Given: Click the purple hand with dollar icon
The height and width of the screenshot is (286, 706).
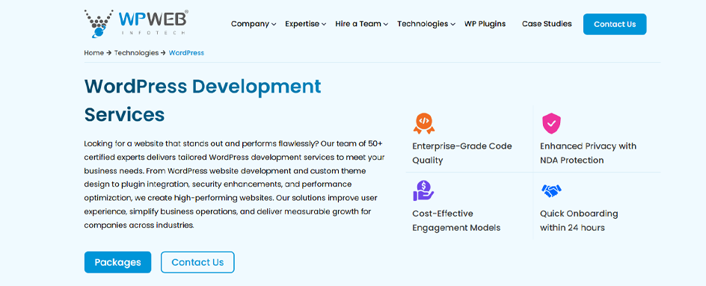Looking at the screenshot, I should 423,190.
